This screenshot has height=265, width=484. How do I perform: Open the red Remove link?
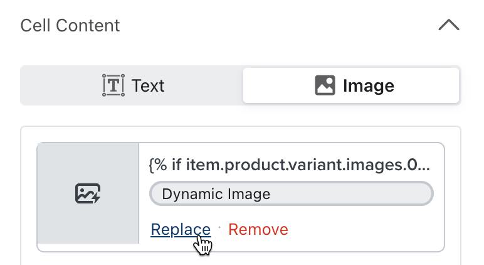(258, 229)
